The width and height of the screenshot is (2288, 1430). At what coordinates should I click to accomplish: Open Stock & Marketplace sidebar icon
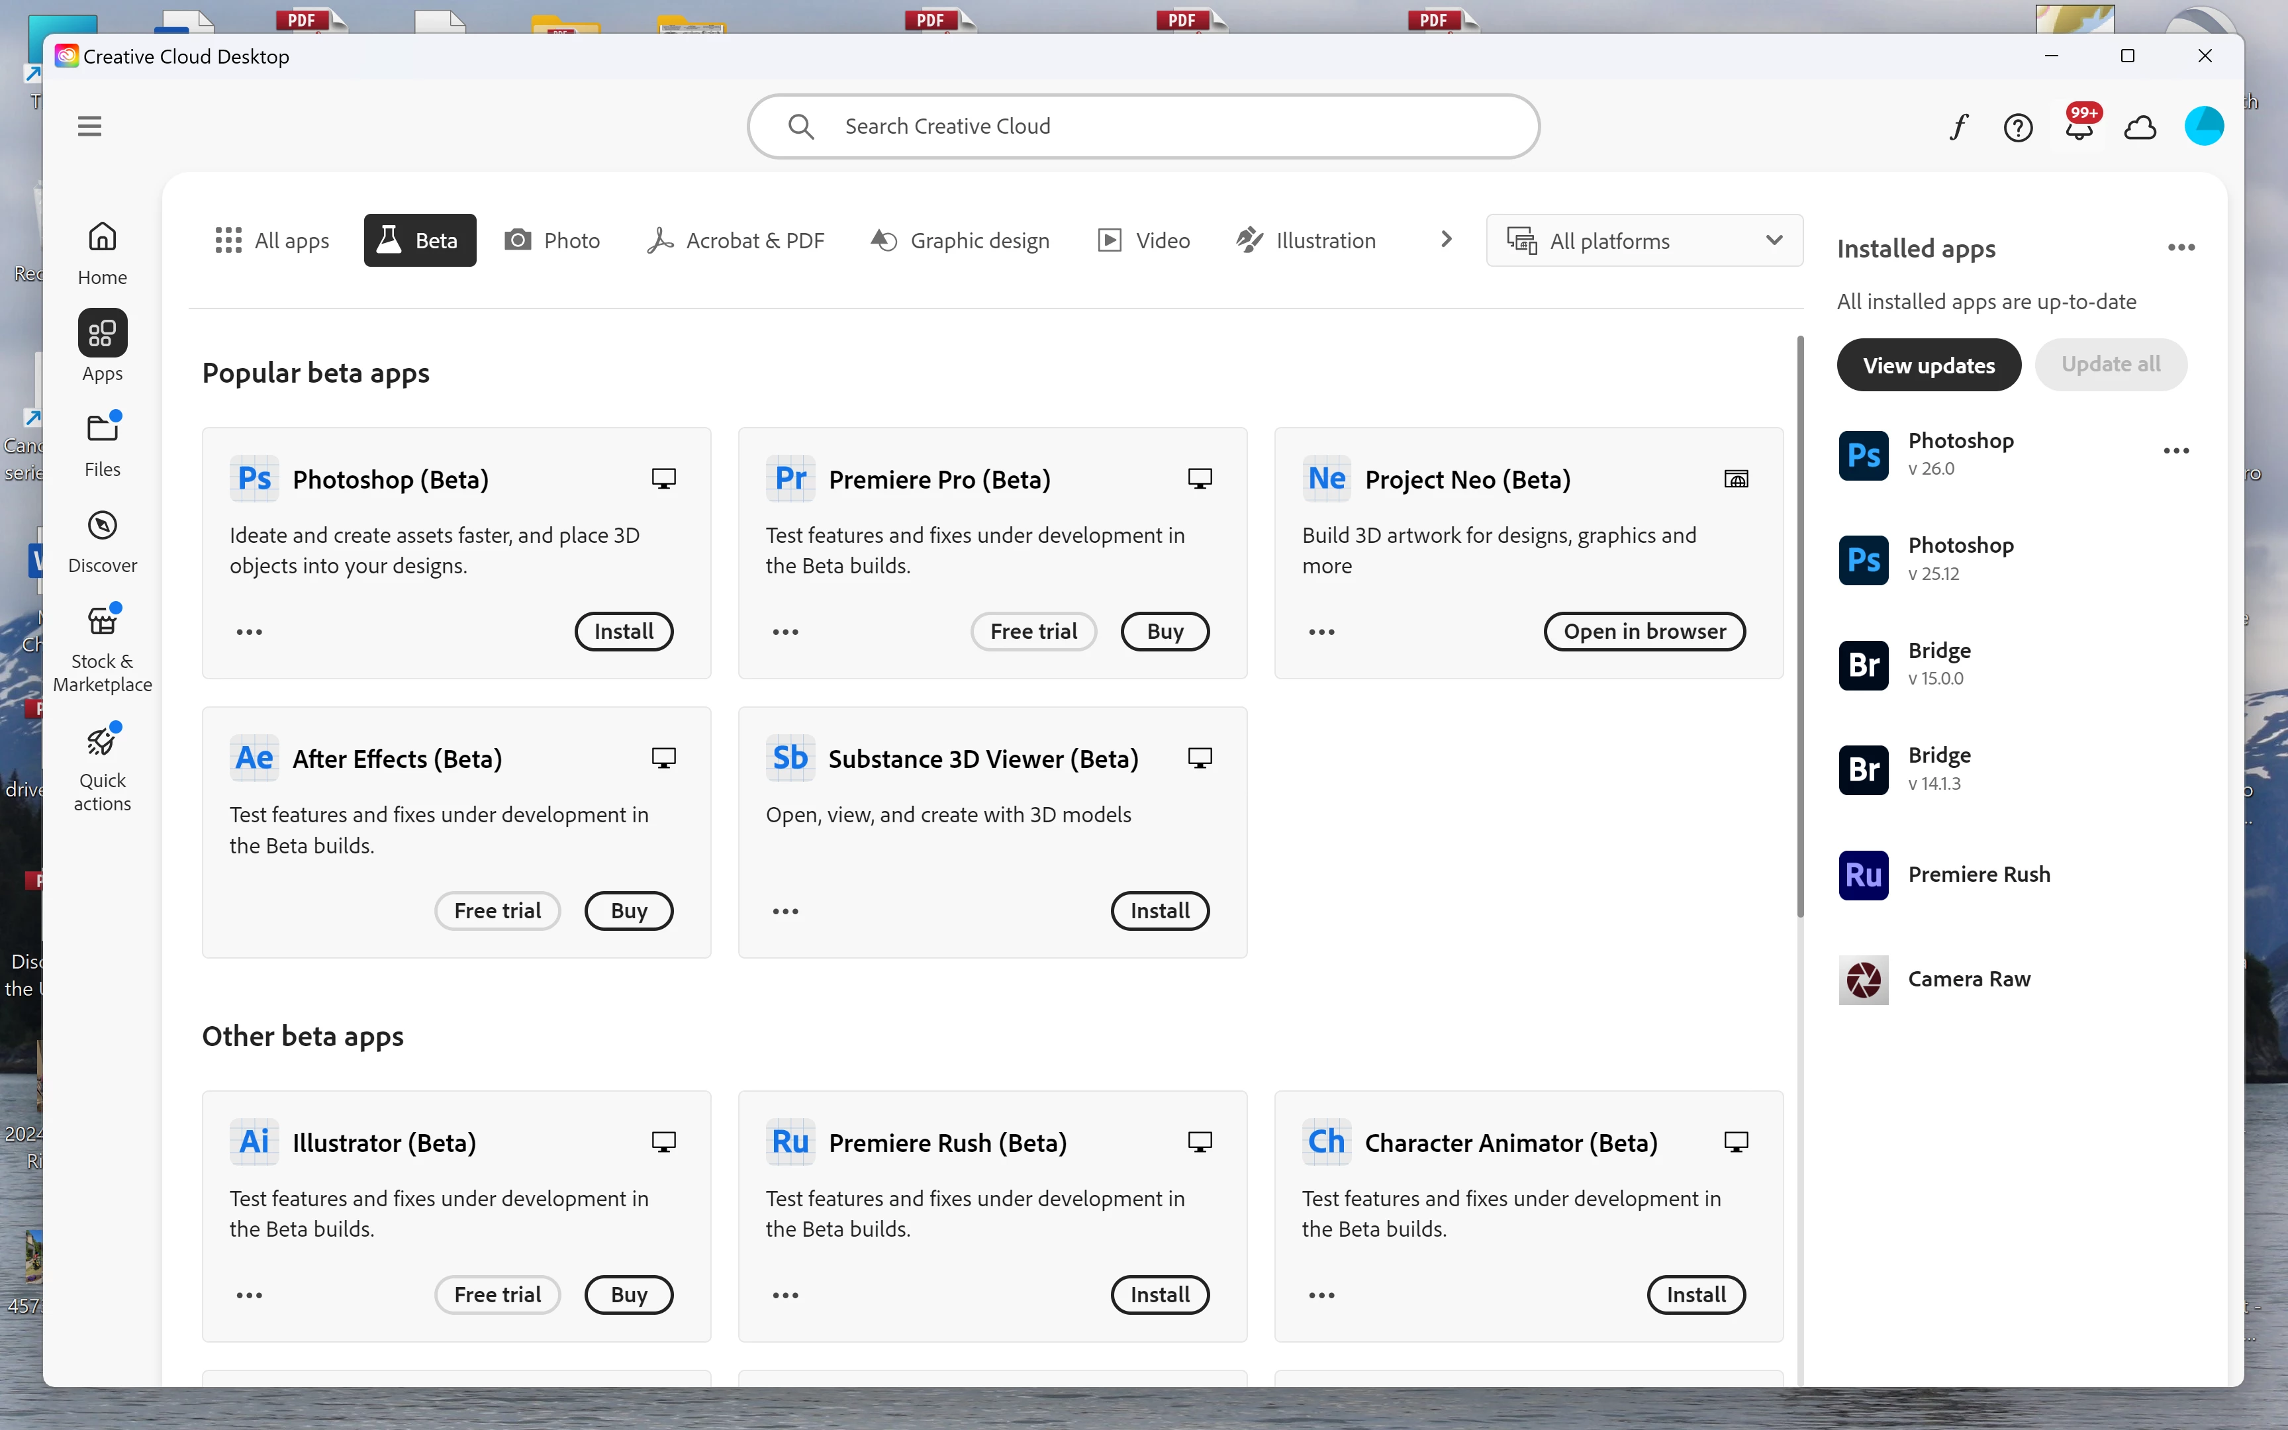[x=102, y=648]
